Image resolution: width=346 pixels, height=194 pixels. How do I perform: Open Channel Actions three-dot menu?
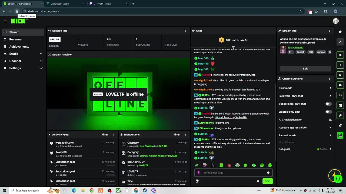329,79
